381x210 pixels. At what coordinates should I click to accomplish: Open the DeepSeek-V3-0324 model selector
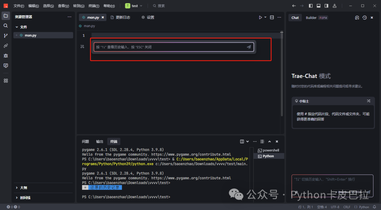tap(349, 192)
